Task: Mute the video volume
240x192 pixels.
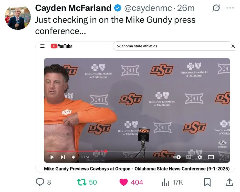Action: 73,157
